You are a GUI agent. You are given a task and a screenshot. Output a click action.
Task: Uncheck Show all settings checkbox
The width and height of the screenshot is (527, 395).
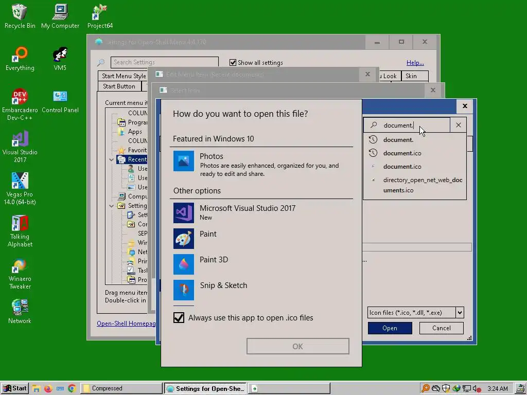click(x=233, y=62)
